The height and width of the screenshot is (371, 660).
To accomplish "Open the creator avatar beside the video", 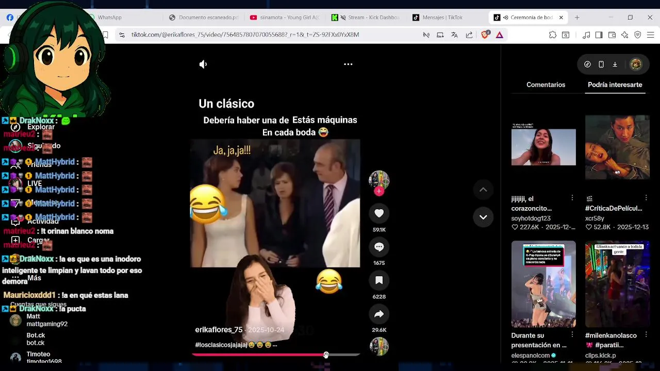I will (x=379, y=180).
